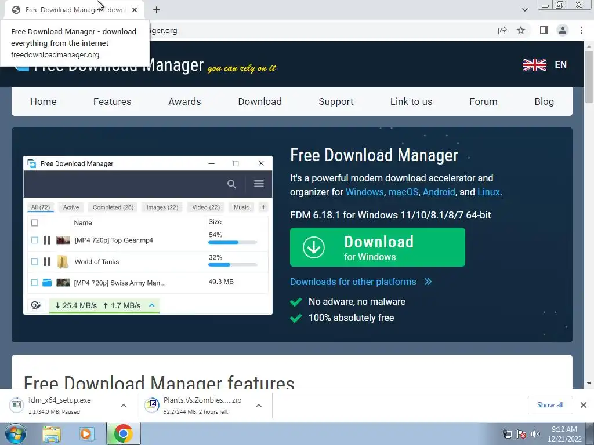Image resolution: width=594 pixels, height=445 pixels.
Task: Click the share page icon in address bar
Action: (x=502, y=31)
